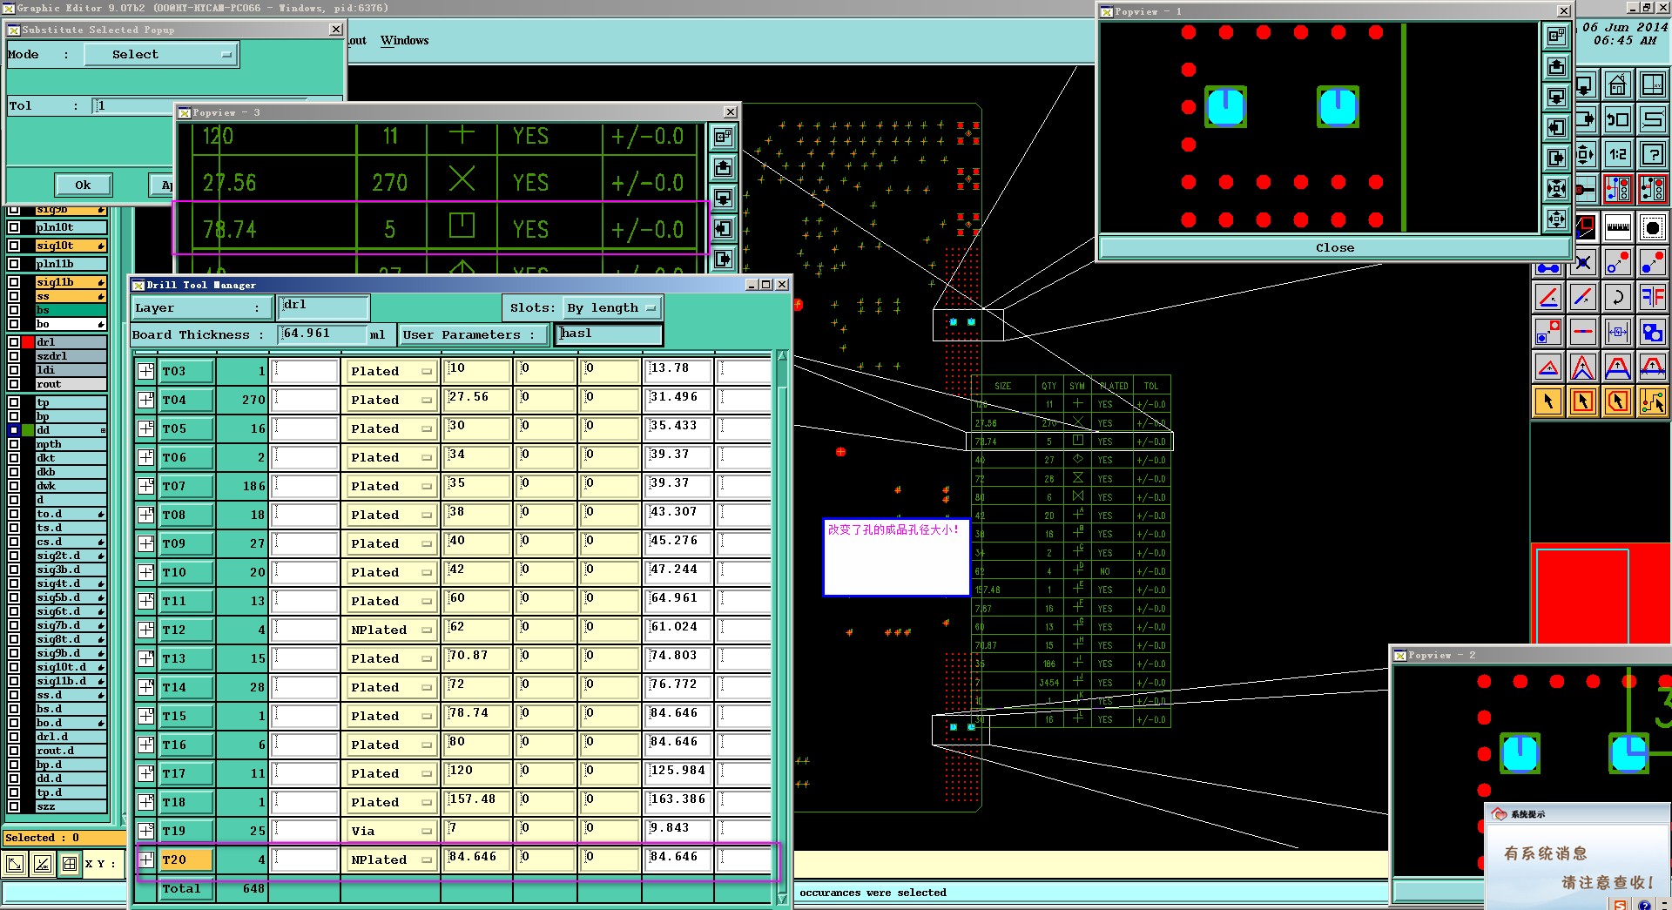Click the T07 tool button
This screenshot has width=1672, height=910.
[186, 486]
